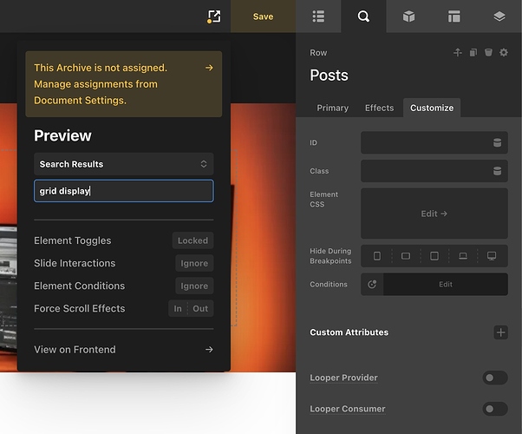Viewport: 522px width, 434px height.
Task: Open the Templates layout icon panel
Action: tap(453, 16)
